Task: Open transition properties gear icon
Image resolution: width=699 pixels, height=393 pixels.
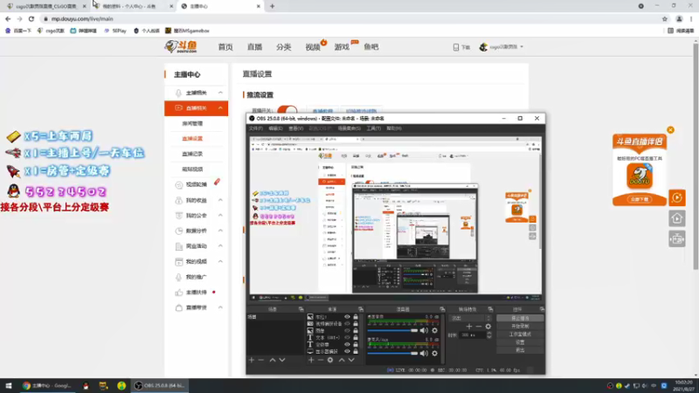Action: pyautogui.click(x=488, y=327)
